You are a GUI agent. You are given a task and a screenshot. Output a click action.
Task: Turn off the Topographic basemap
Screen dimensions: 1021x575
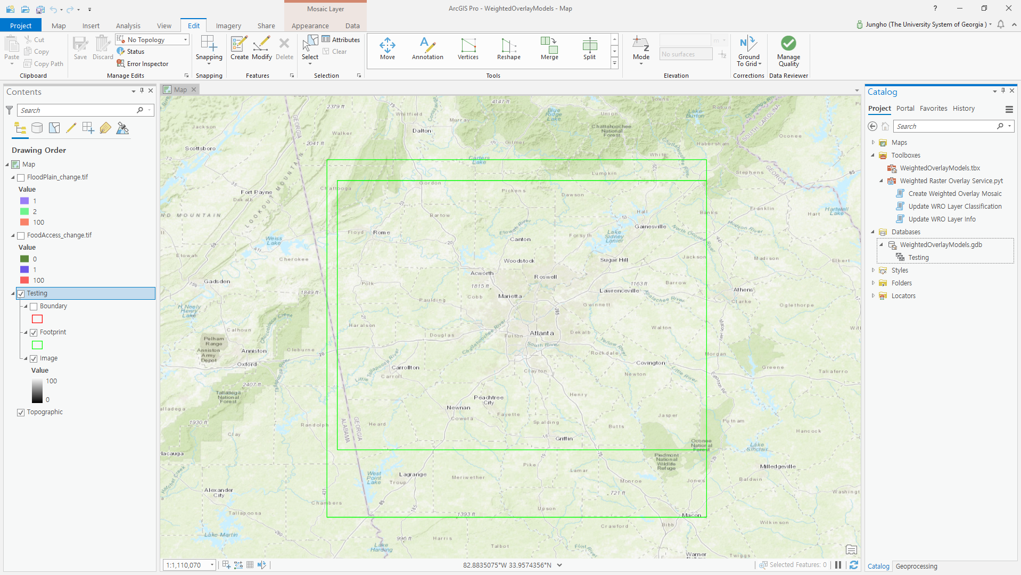21,413
